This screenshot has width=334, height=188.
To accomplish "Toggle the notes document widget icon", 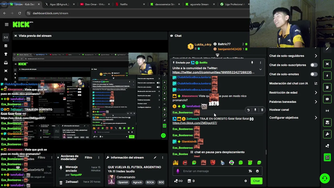I will [x=327, y=87].
